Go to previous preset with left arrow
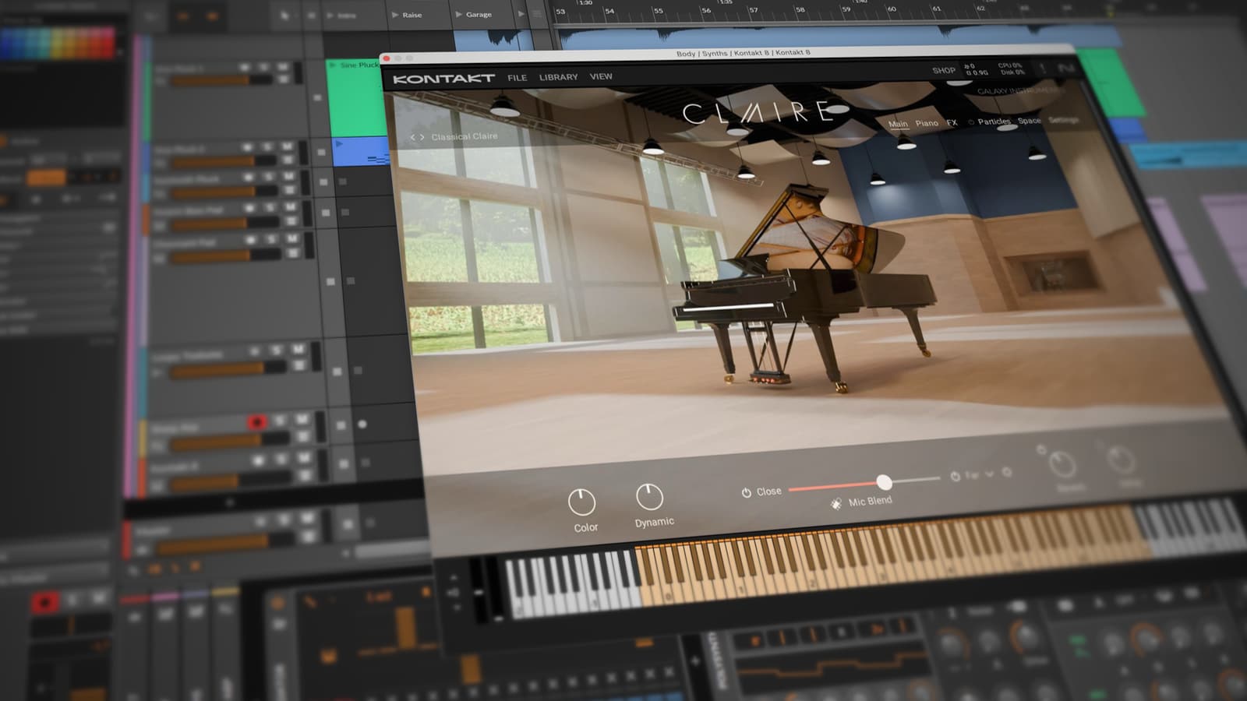This screenshot has width=1247, height=701. [x=413, y=137]
